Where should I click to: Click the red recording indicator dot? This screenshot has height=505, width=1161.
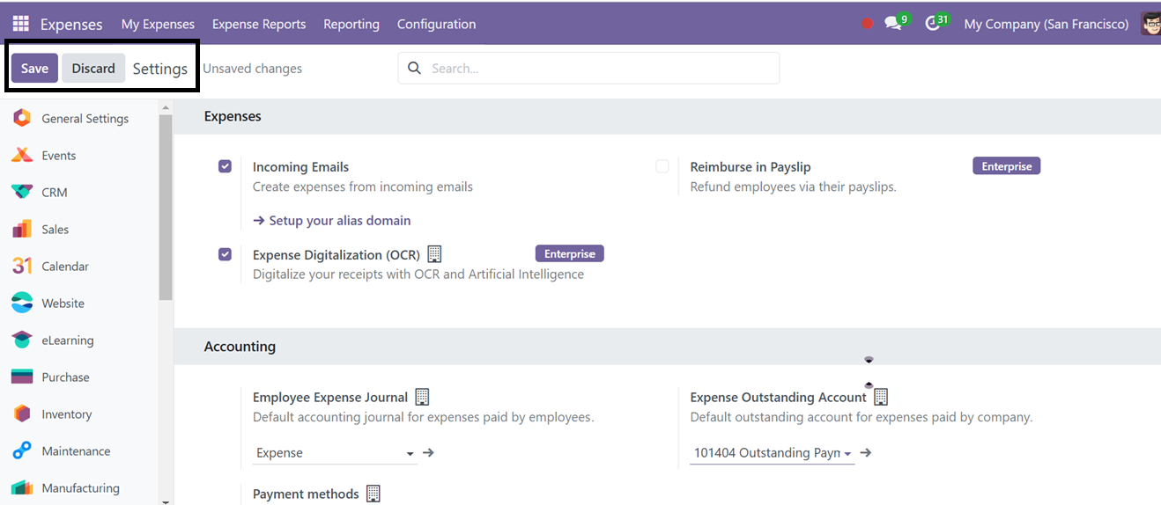[x=867, y=24]
